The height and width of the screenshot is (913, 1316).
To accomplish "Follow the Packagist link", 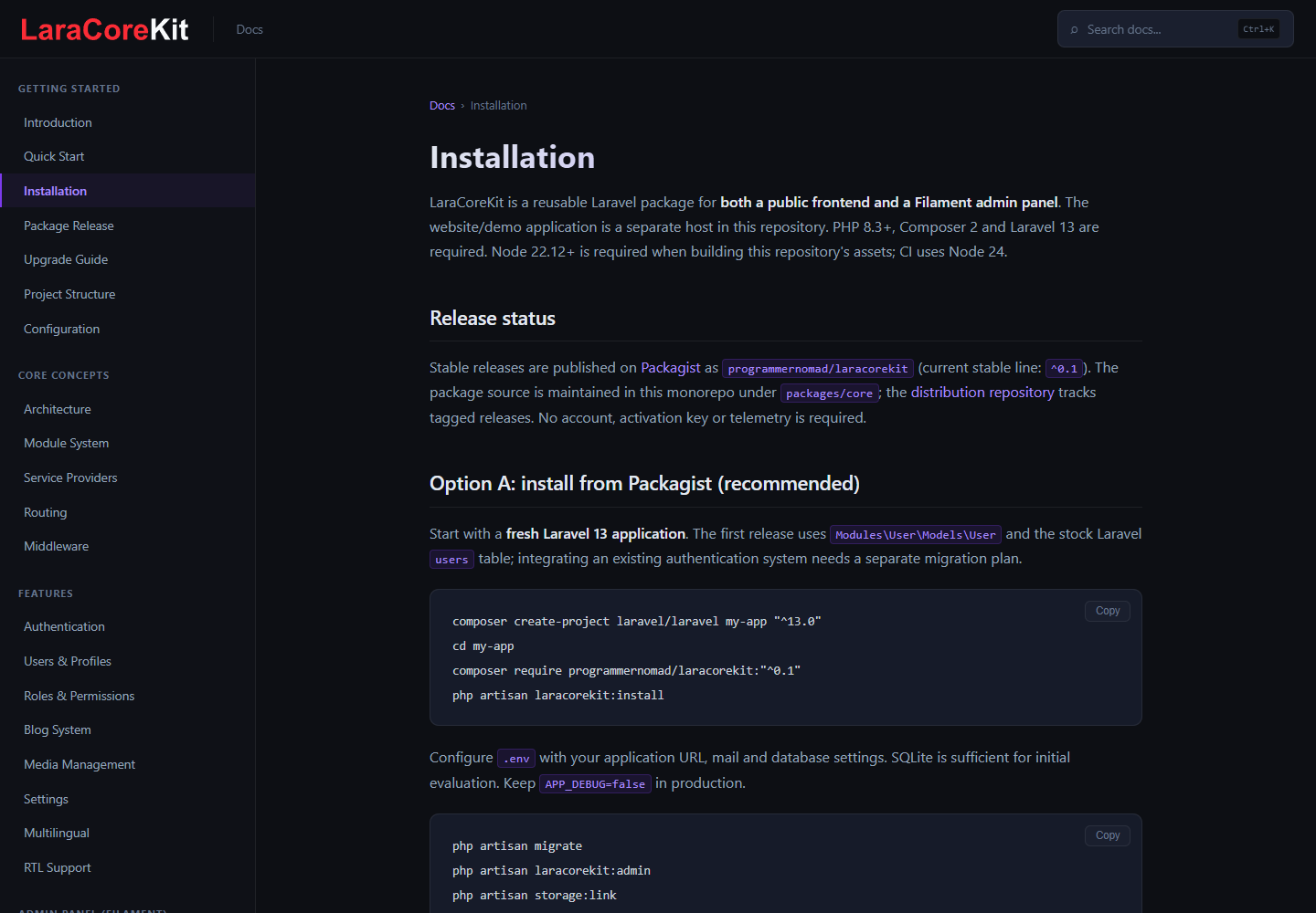I will pos(671,367).
